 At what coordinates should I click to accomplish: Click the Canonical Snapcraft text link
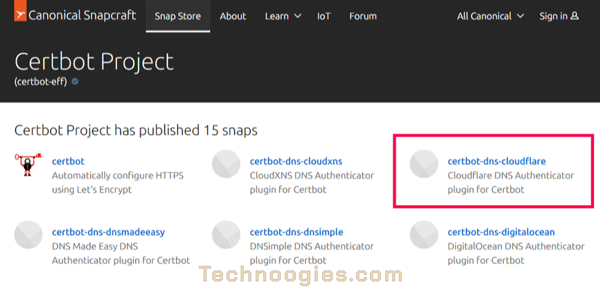[x=82, y=15]
